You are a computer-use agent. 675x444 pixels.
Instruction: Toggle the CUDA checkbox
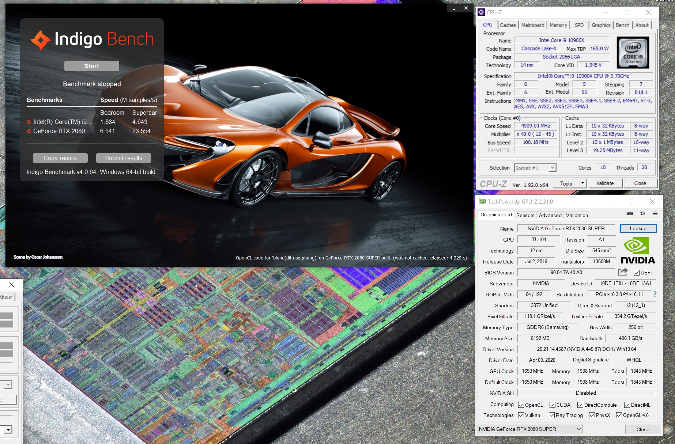tap(553, 405)
